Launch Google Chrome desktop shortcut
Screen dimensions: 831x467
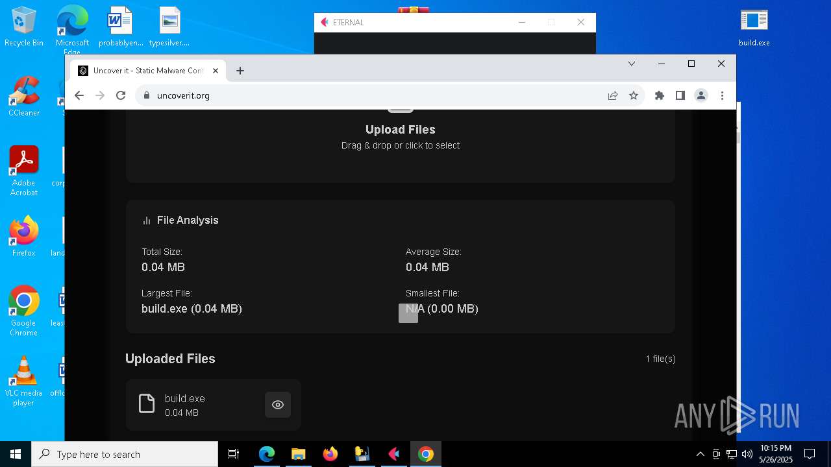click(x=24, y=311)
